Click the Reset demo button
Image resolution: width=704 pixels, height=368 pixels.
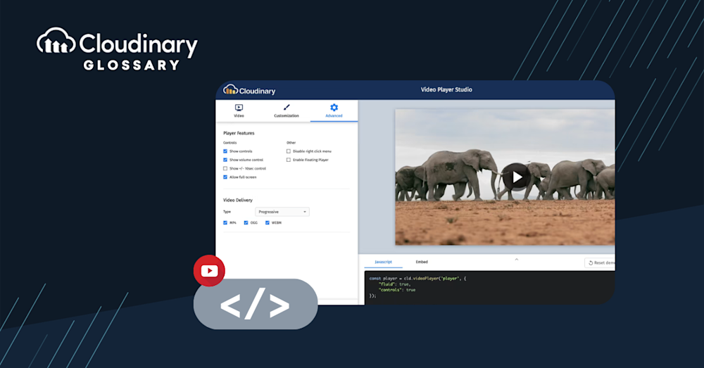[x=600, y=263]
